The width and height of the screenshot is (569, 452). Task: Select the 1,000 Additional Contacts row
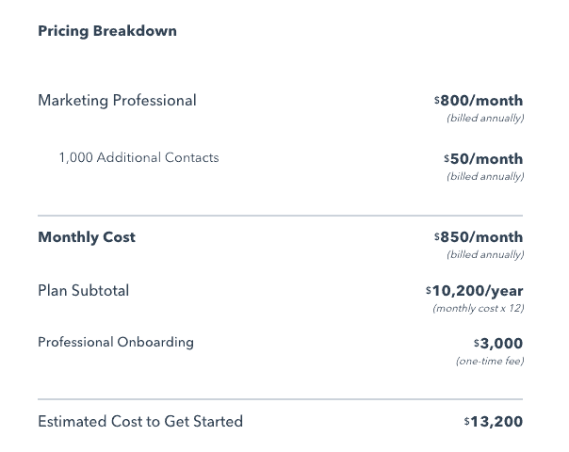[x=138, y=158]
